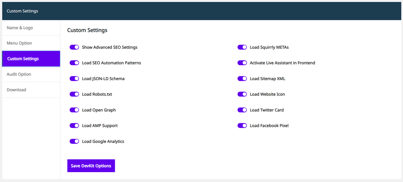The image size is (403, 182).
Task: Open the Name & Logo tab
Action: coord(31,28)
